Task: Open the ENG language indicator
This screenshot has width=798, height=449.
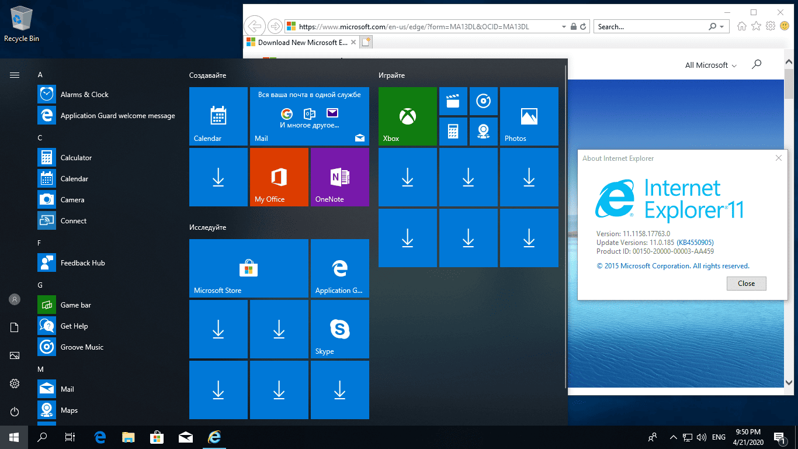Action: pos(719,437)
